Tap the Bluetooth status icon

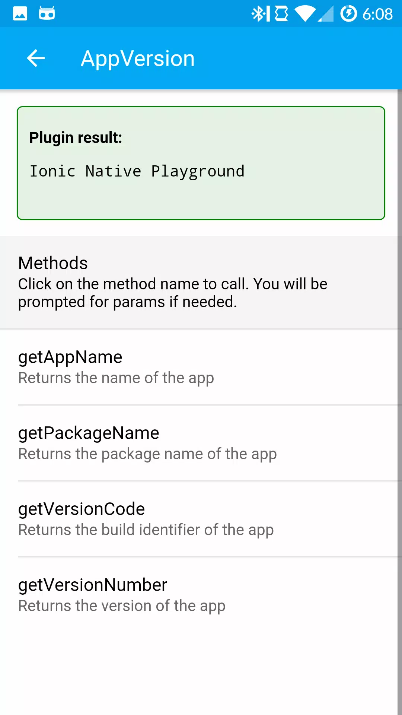(x=260, y=14)
